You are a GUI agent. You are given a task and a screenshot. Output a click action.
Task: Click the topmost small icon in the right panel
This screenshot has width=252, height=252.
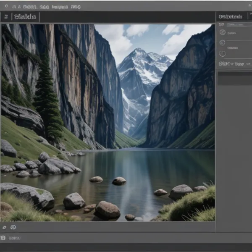pos(221,24)
